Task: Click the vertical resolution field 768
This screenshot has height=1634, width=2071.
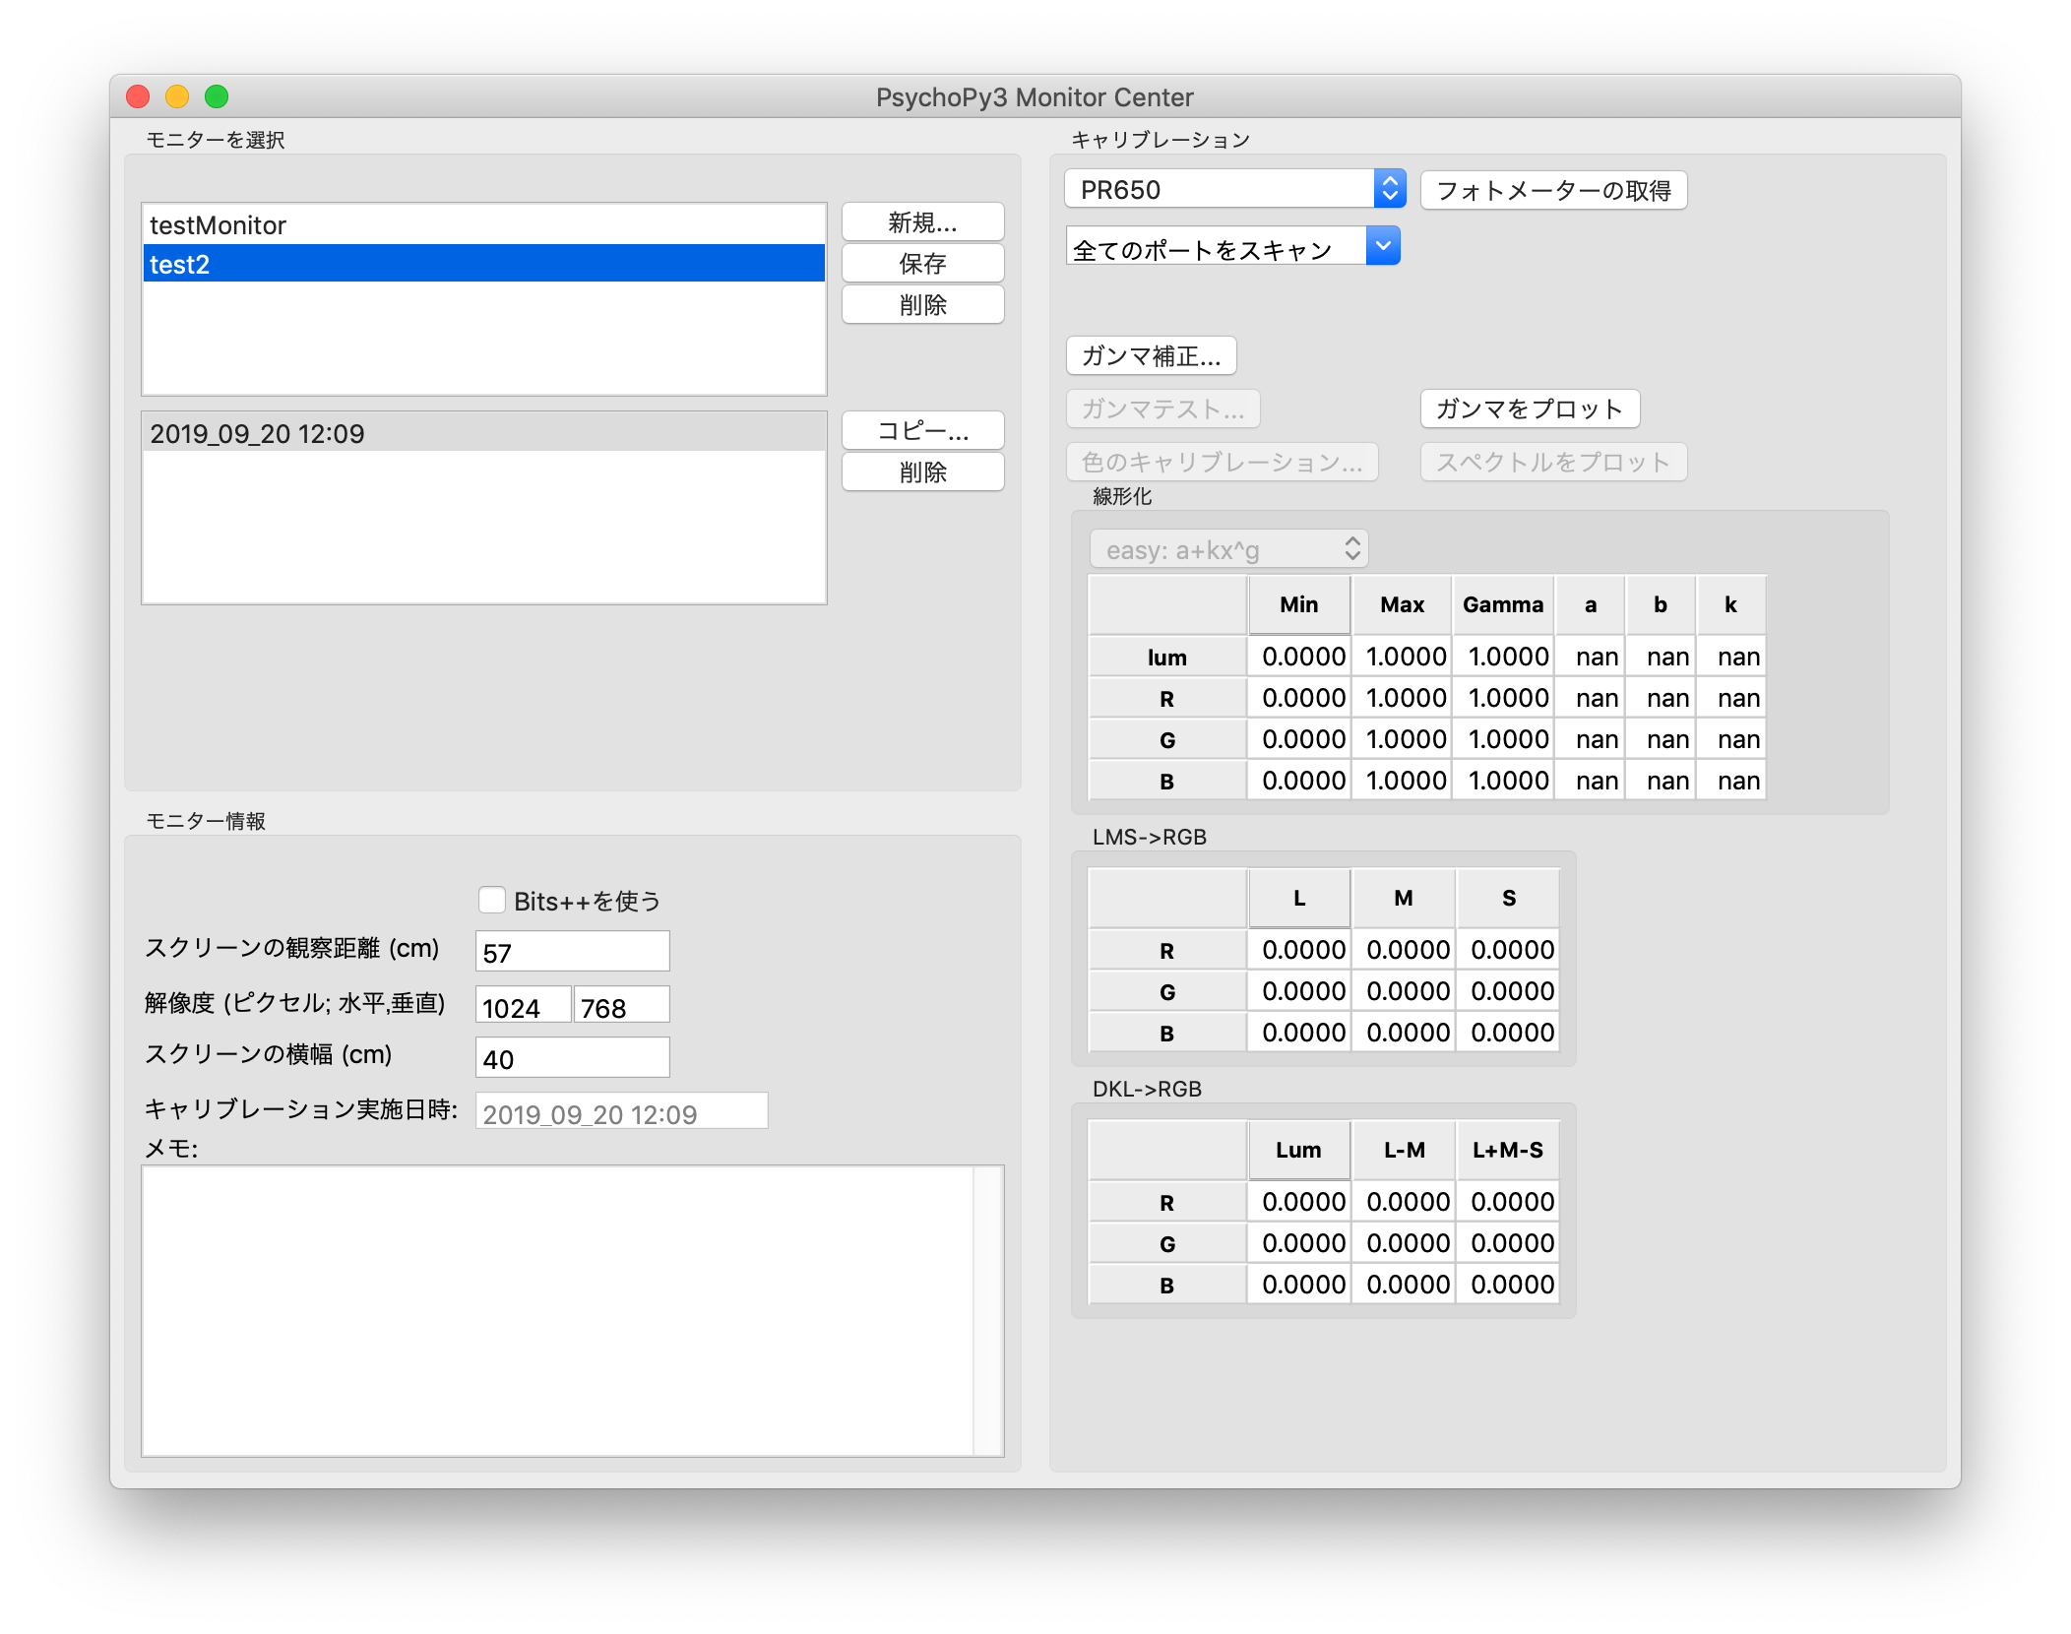Action: 621,1006
